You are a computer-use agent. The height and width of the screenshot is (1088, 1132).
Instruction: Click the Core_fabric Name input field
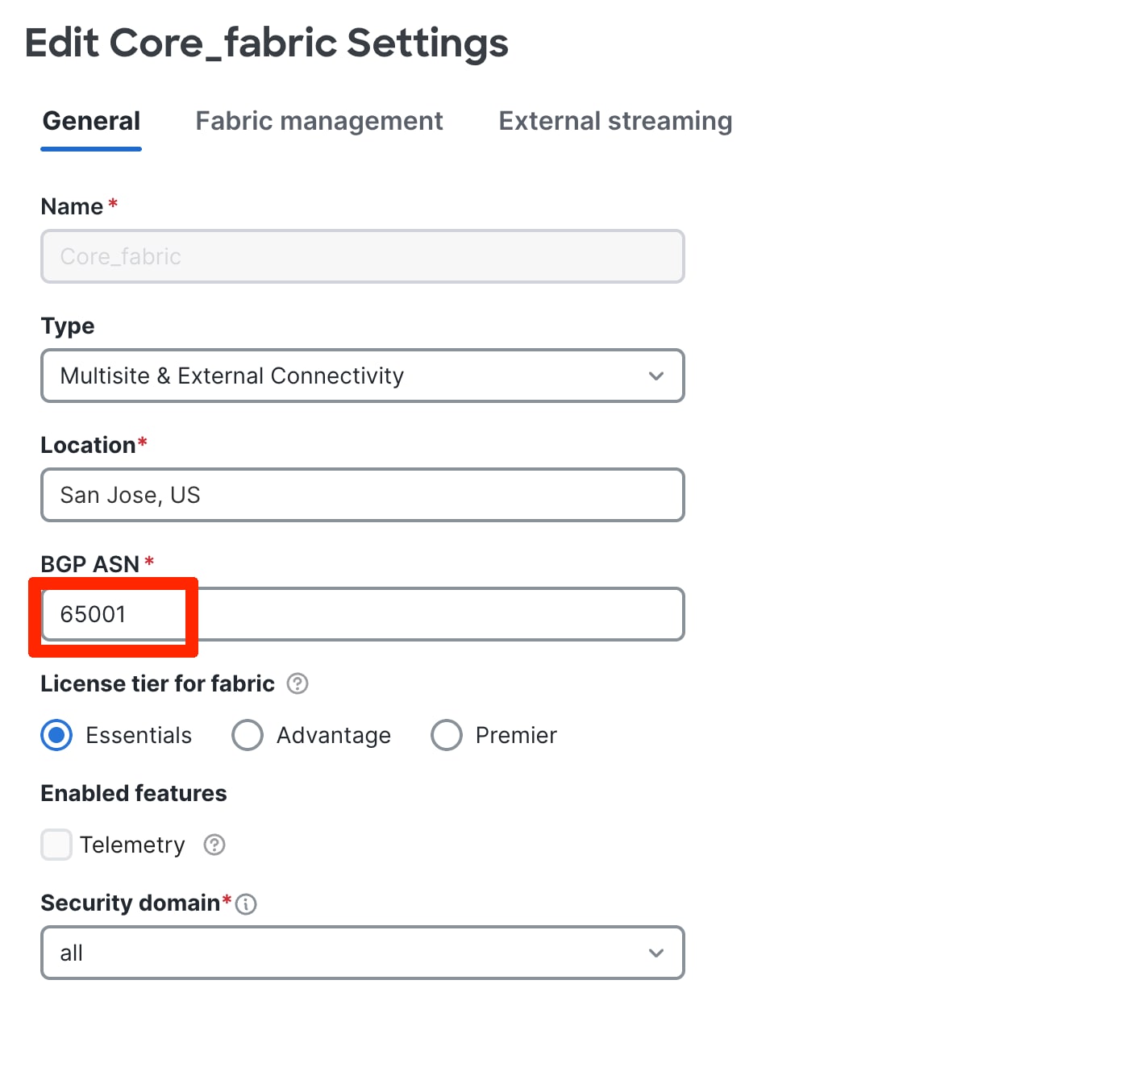pos(362,256)
